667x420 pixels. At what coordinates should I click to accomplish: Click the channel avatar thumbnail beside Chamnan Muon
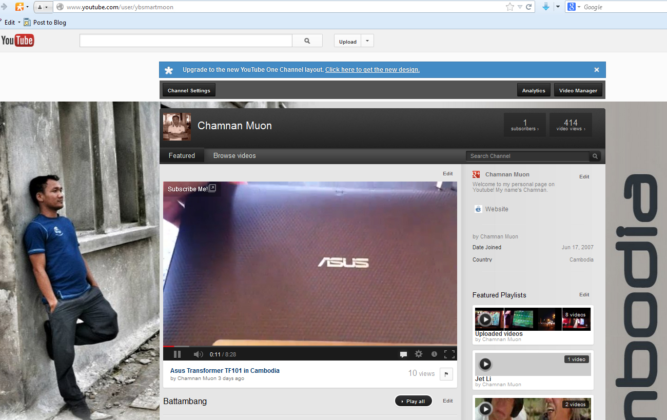pyautogui.click(x=177, y=127)
